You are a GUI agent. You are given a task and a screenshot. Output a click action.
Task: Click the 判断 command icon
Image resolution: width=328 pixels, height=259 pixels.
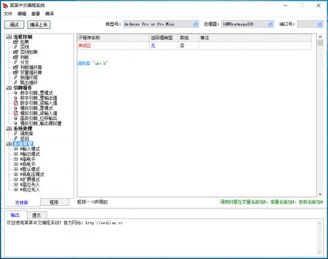click(16, 57)
